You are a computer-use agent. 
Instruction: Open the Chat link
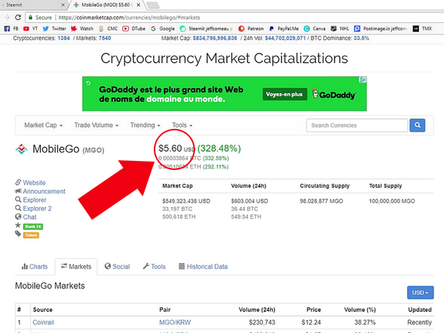pos(29,217)
